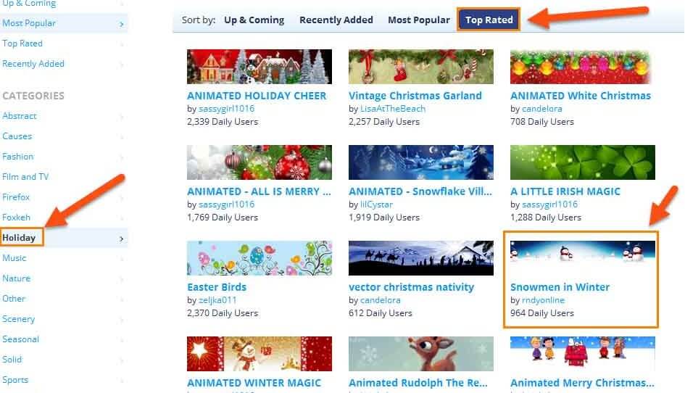Image resolution: width=685 pixels, height=393 pixels.
Task: Open the Snowflake Village thumbnail
Action: (x=420, y=162)
